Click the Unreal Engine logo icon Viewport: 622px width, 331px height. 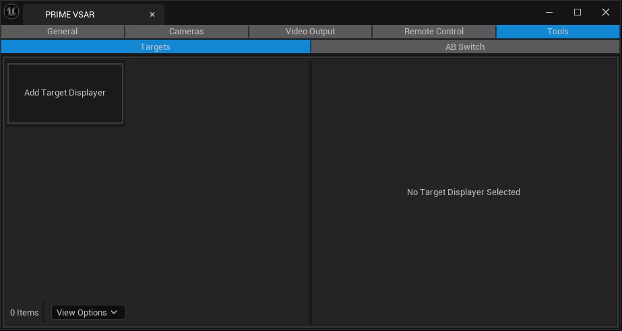pos(11,12)
